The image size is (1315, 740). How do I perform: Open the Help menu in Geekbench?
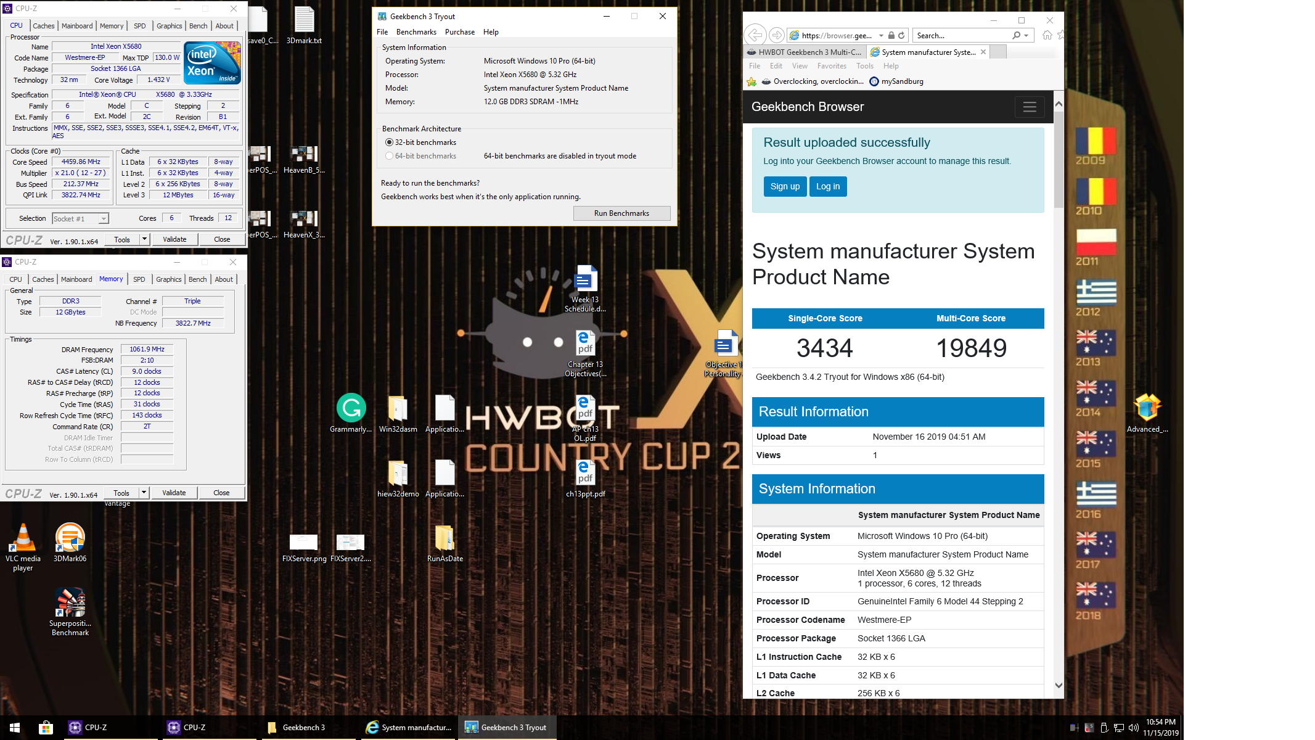click(x=491, y=32)
